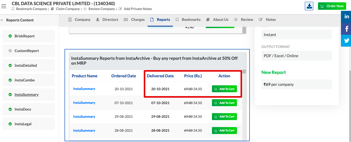The width and height of the screenshot is (351, 142).
Task: Click green check icon beside InstaLegal
Action: tap(10, 124)
